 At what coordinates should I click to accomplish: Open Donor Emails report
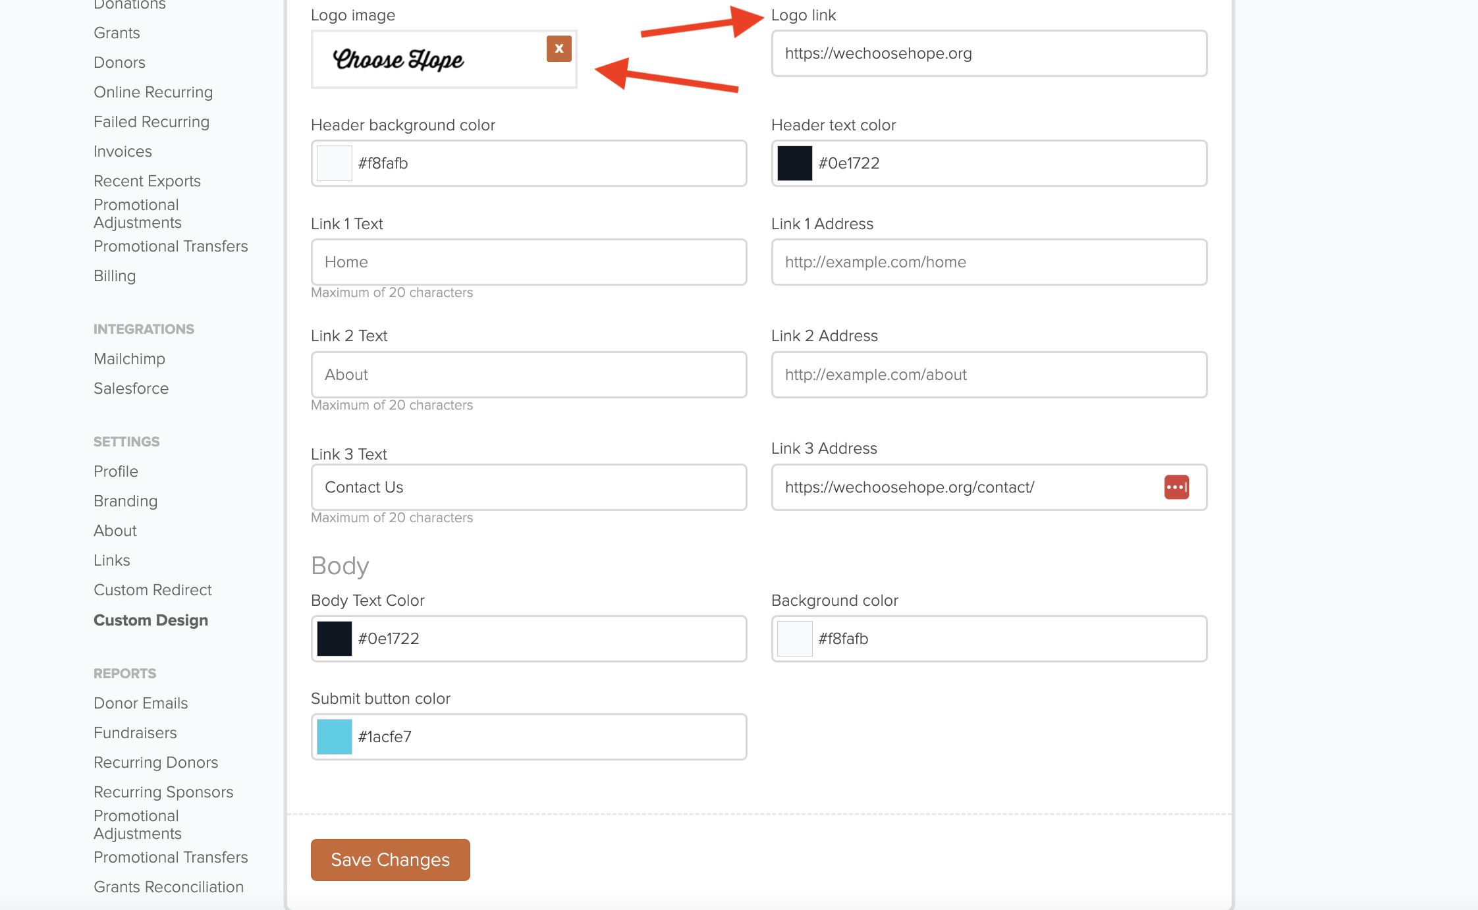click(140, 703)
